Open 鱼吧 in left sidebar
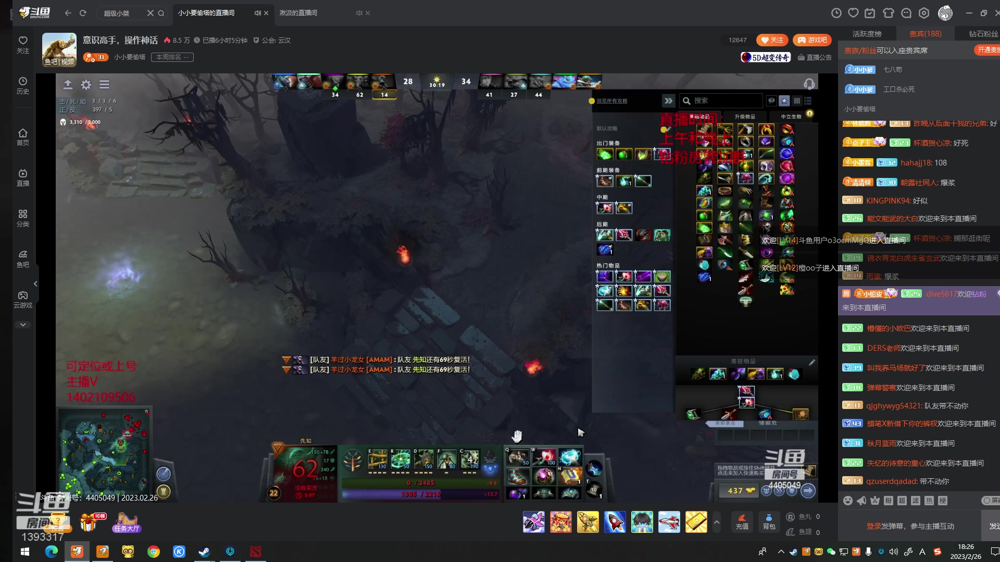 point(23,259)
